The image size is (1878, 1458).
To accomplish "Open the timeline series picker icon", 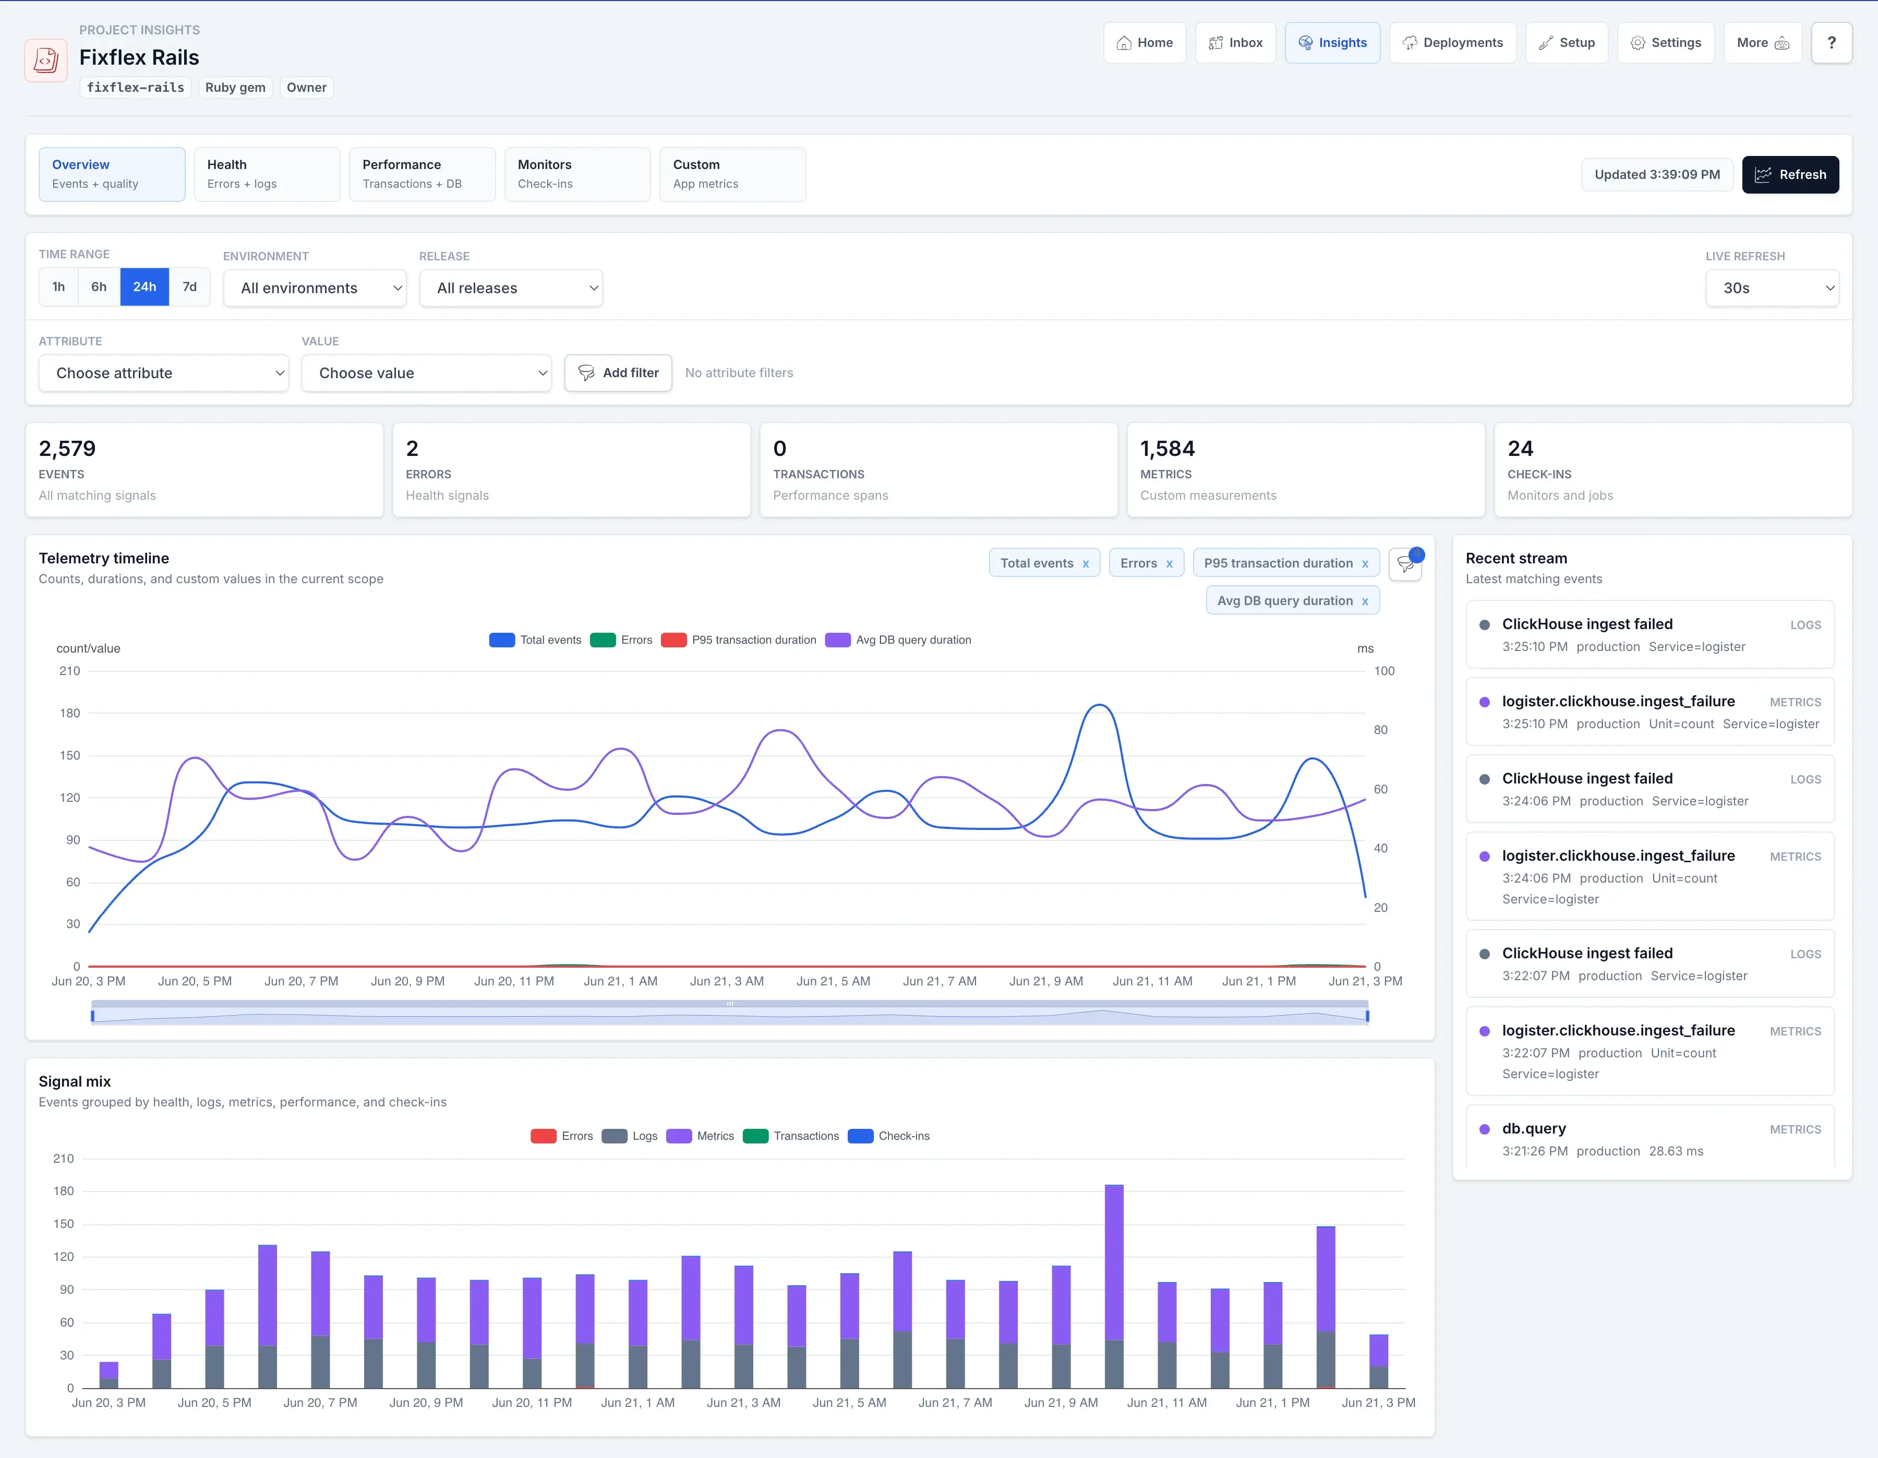I will point(1404,564).
